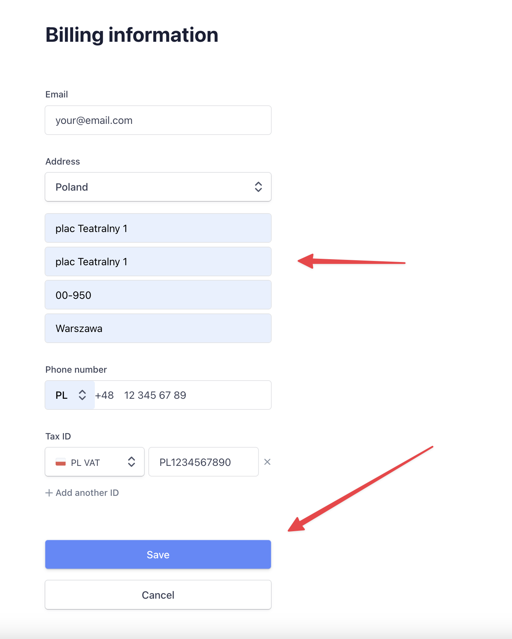Click second address line plac Teatralny 1
The height and width of the screenshot is (639, 512).
(x=158, y=262)
